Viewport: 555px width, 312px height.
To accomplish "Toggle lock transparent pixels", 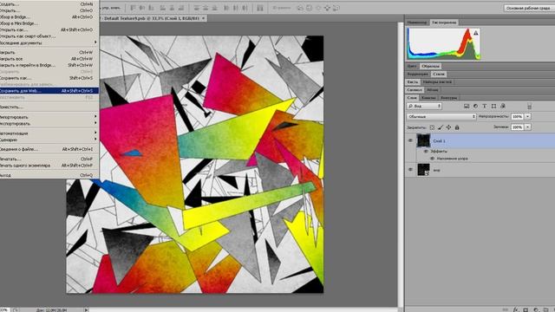I will (x=432, y=127).
